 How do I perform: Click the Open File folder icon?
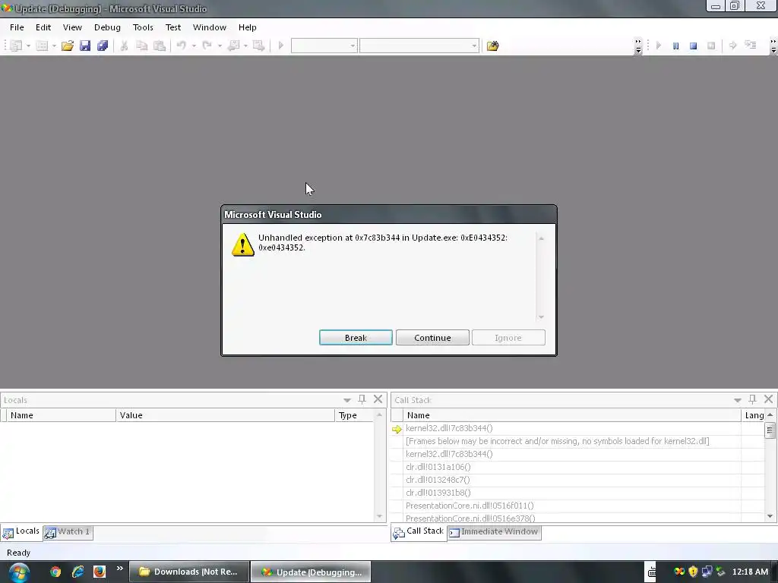coord(68,46)
